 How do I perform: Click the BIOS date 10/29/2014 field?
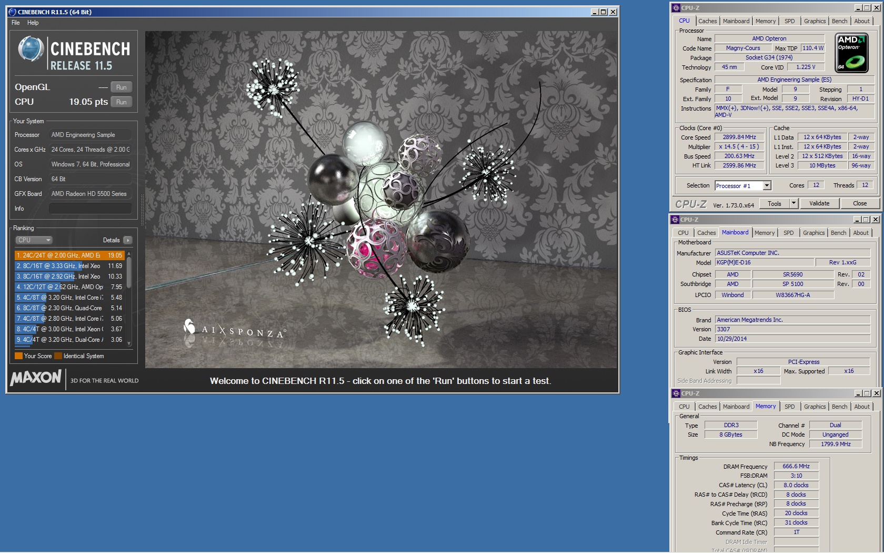[792, 339]
